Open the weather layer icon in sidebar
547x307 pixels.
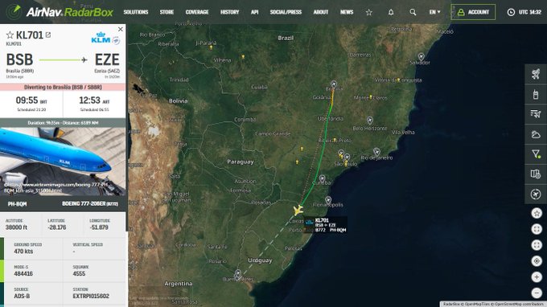coord(536,134)
